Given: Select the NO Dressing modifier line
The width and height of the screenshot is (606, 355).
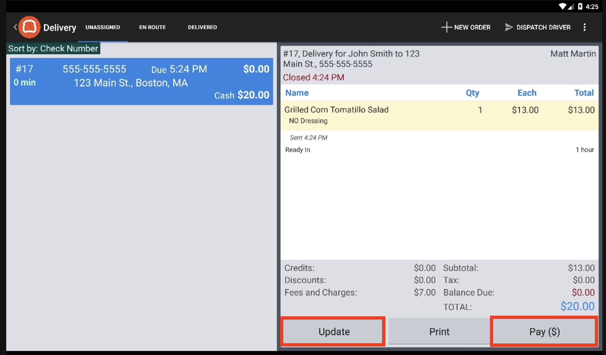Looking at the screenshot, I should click(308, 121).
